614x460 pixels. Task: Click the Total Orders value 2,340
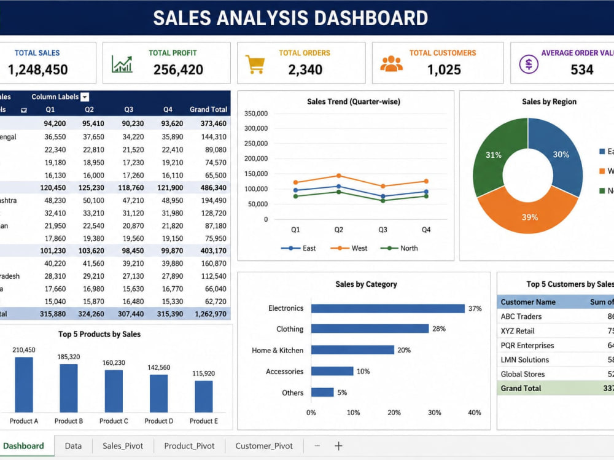point(305,70)
